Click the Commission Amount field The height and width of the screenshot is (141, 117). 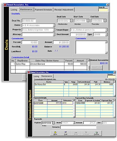pos(61,42)
